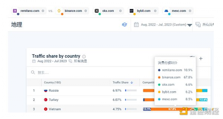Click Turkey's 12.6% cyan bar segment
Image resolution: width=223 pixels, height=119 pixels.
click(203, 100)
